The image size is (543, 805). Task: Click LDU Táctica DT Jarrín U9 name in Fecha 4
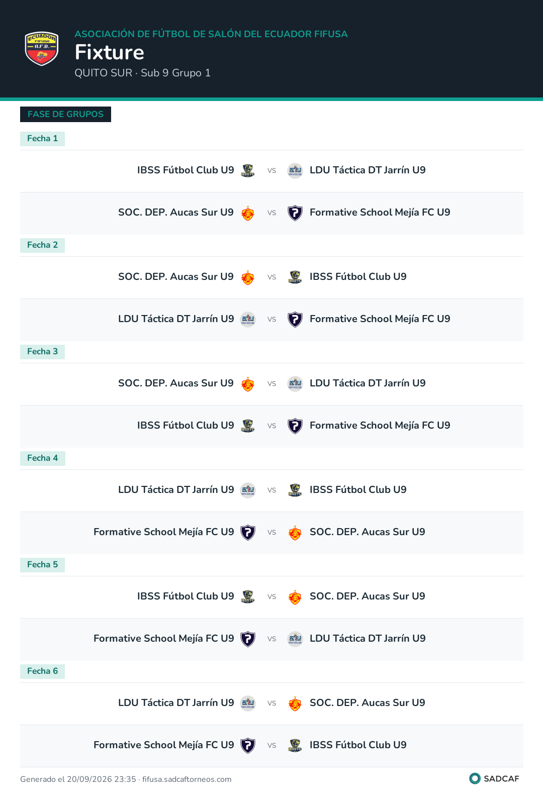coord(176,490)
